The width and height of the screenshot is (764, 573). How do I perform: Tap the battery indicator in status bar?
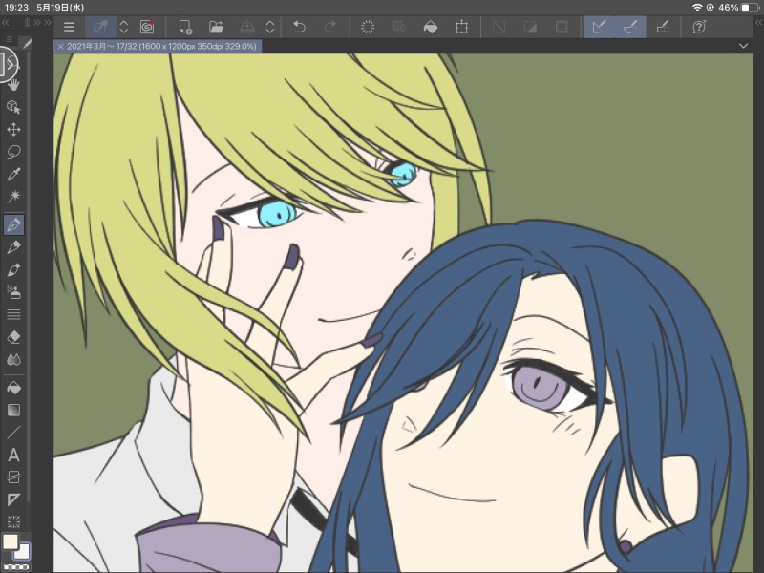[x=750, y=8]
